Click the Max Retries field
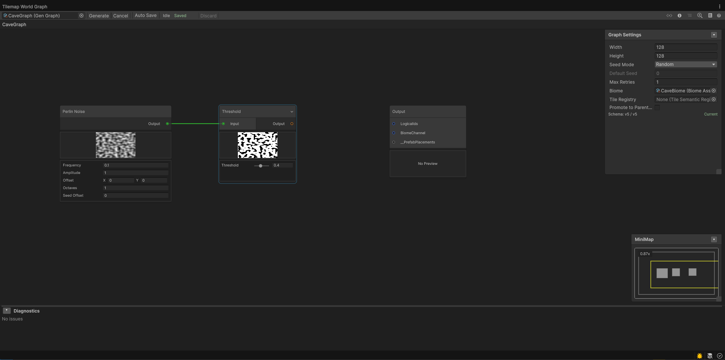Image resolution: width=725 pixels, height=360 pixels. click(686, 82)
